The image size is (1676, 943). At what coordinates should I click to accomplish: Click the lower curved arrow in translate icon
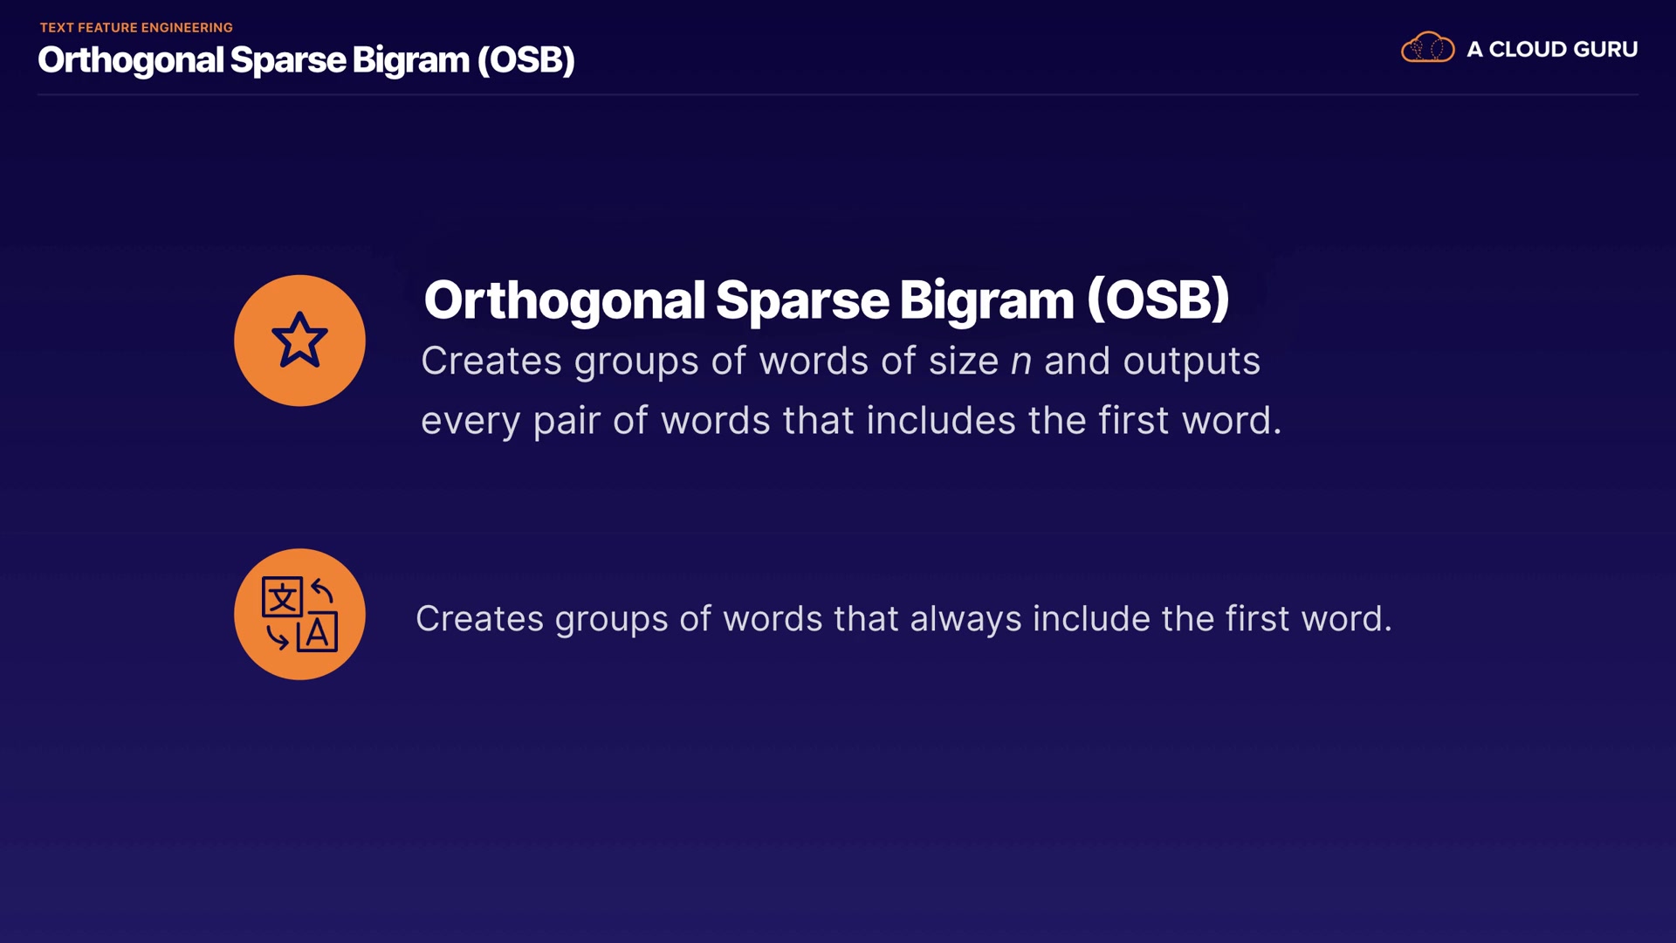point(278,637)
